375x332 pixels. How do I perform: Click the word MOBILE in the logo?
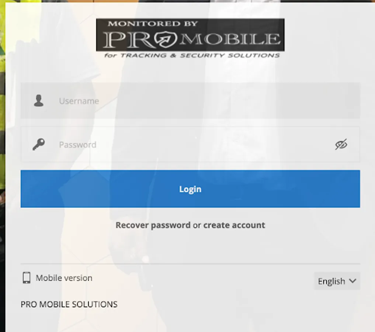[230, 39]
